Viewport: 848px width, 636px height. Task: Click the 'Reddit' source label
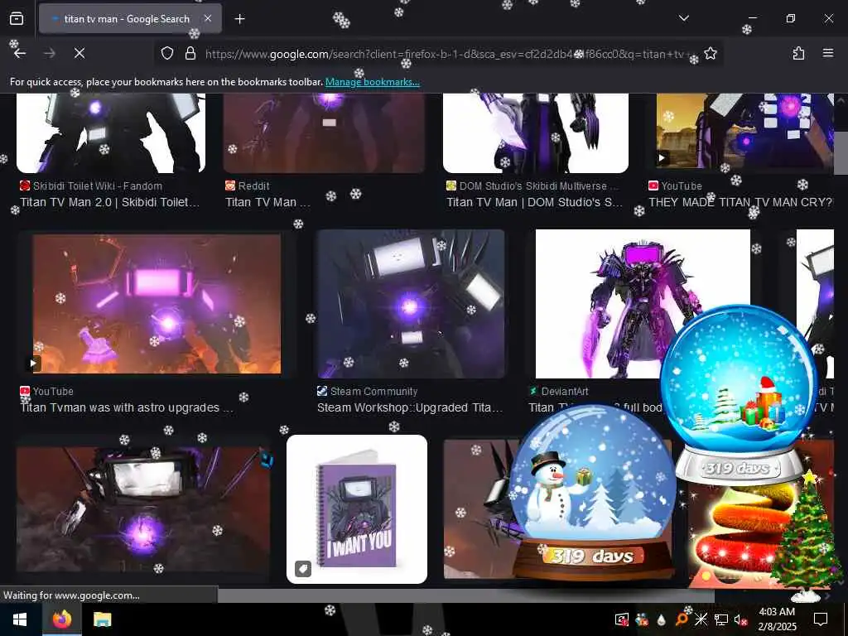tap(253, 186)
